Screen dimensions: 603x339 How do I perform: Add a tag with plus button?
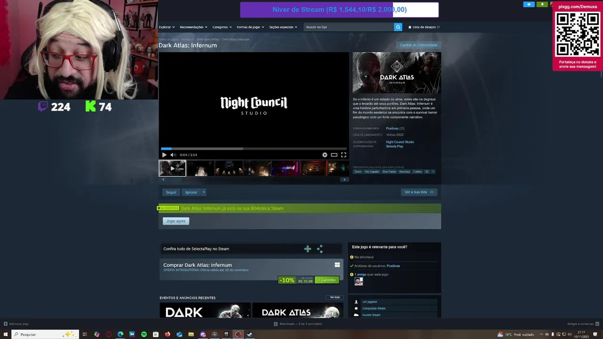click(433, 171)
